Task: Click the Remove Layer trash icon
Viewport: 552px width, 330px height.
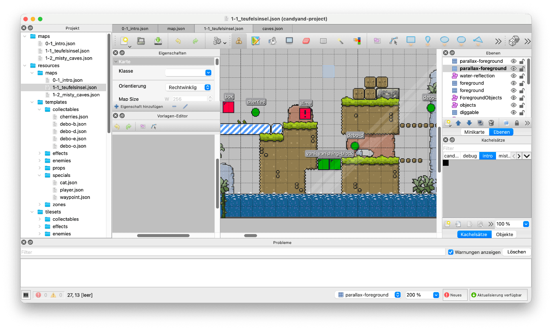Action: 491,123
